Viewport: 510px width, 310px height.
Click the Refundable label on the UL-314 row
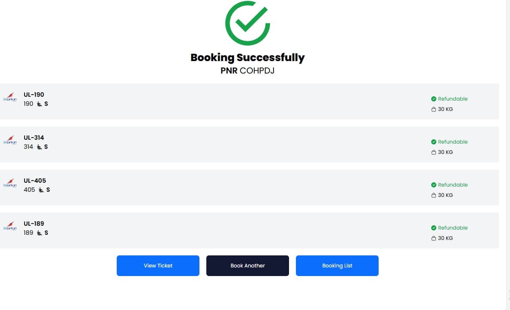(453, 141)
